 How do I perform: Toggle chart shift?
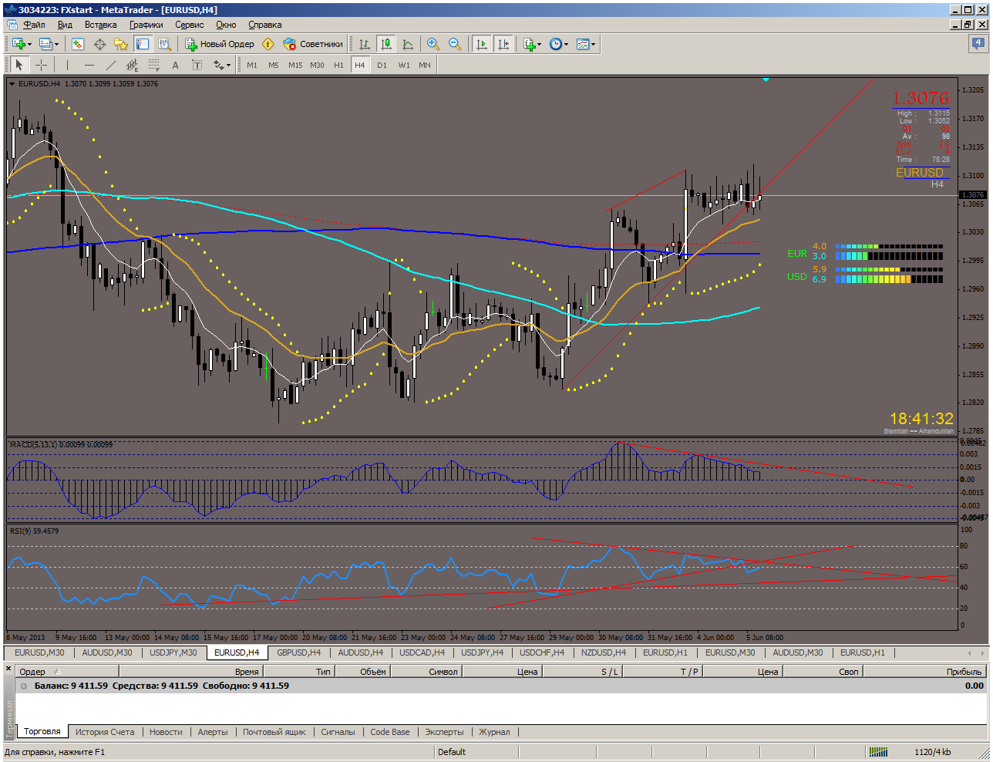[503, 44]
